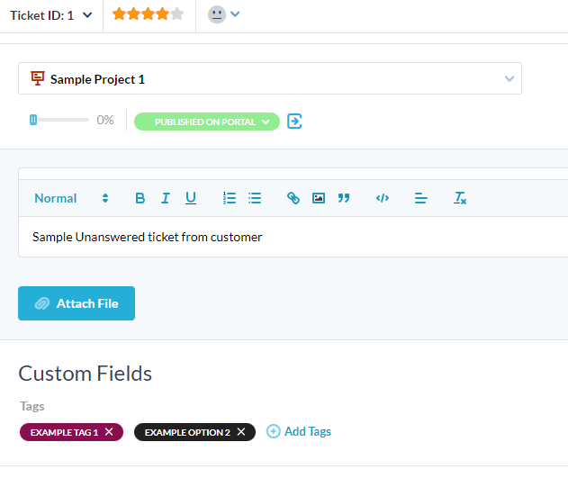Image resolution: width=568 pixels, height=487 pixels.
Task: Open the Normal text style dropdown
Action: 71,198
